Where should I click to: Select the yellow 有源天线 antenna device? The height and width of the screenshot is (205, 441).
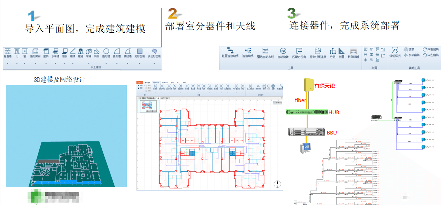(x=308, y=84)
